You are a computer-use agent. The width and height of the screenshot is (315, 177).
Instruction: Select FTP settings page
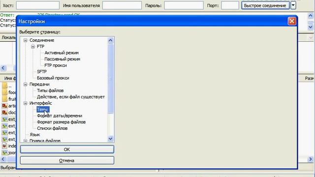coord(40,47)
